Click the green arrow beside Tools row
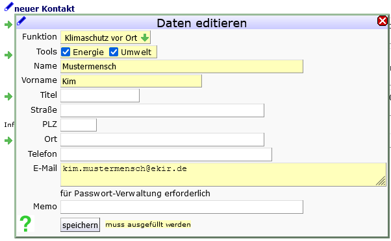Viewport: 391px width, 241px height. coord(8,55)
